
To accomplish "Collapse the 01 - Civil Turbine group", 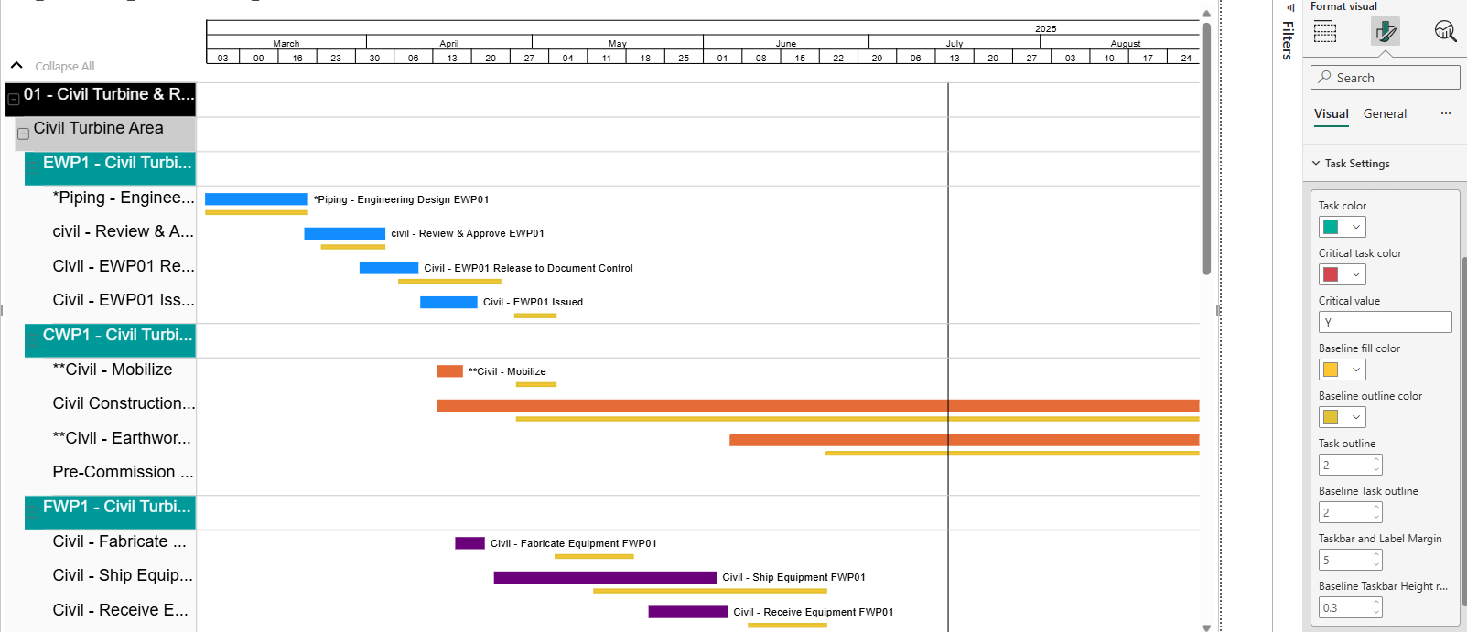I will coord(14,99).
